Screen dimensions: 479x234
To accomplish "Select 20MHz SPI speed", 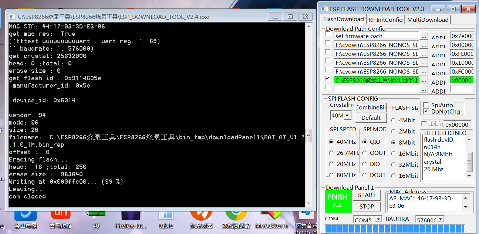I will click(x=331, y=164).
